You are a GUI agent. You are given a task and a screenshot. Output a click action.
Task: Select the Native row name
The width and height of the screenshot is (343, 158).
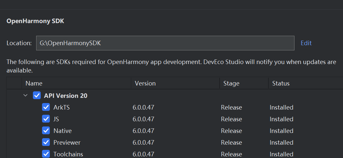click(63, 131)
